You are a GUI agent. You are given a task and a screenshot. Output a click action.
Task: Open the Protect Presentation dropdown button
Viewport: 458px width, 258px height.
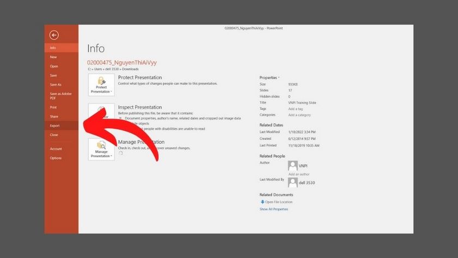[x=101, y=85]
